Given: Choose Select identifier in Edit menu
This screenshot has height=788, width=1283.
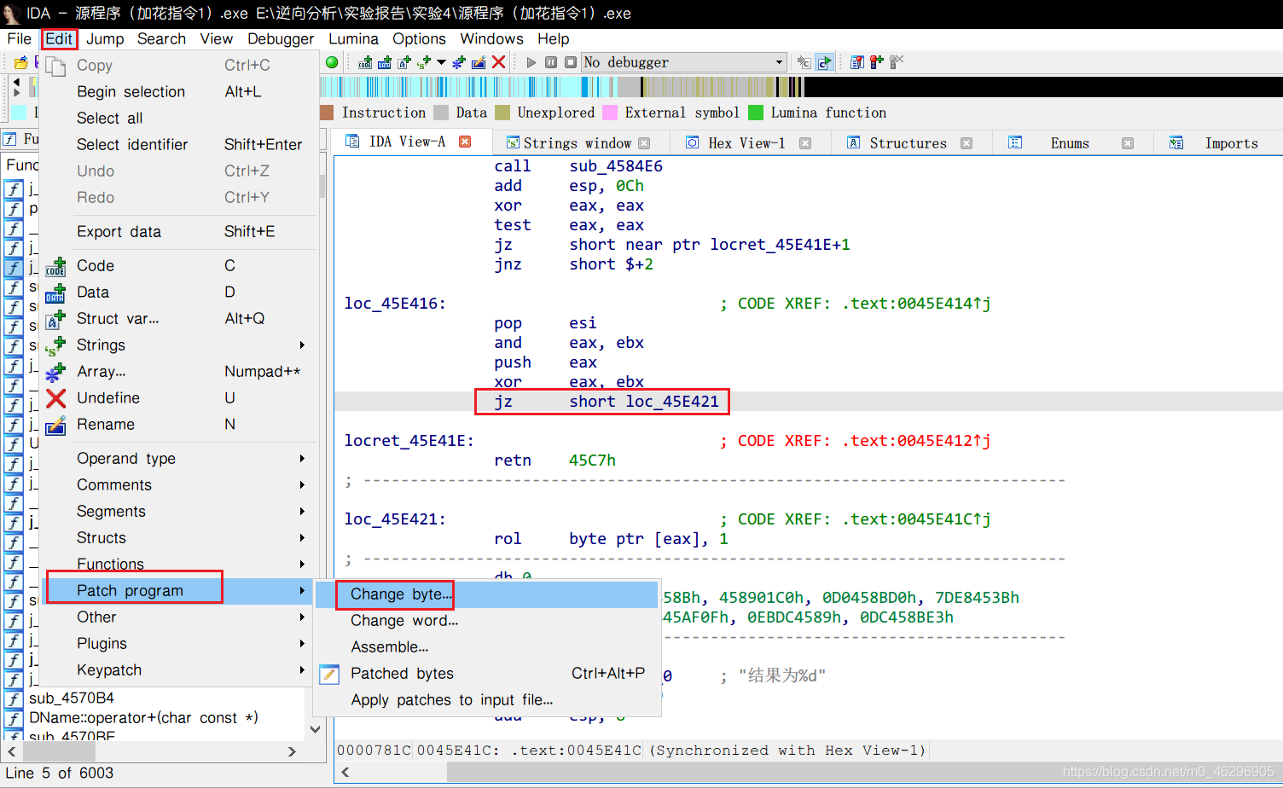Looking at the screenshot, I should (x=178, y=145).
